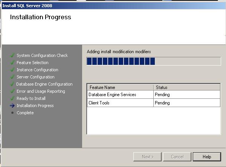Click the Status column header
The width and height of the screenshot is (226, 167).
click(x=187, y=87)
